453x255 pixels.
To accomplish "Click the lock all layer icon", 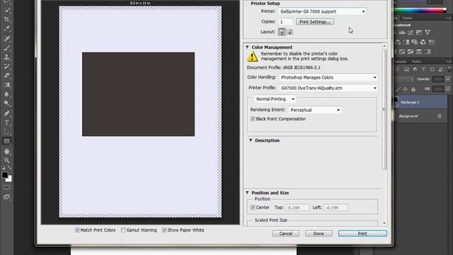I will (x=413, y=89).
